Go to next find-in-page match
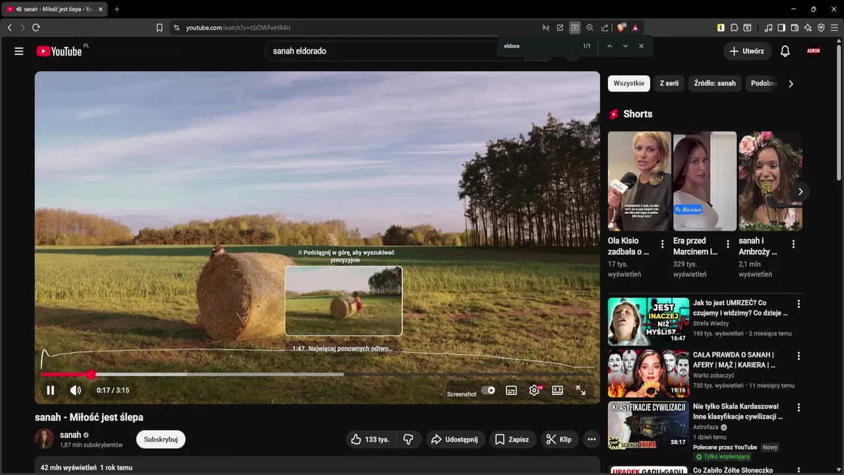Screen dimensions: 844x475 pyautogui.click(x=625, y=46)
